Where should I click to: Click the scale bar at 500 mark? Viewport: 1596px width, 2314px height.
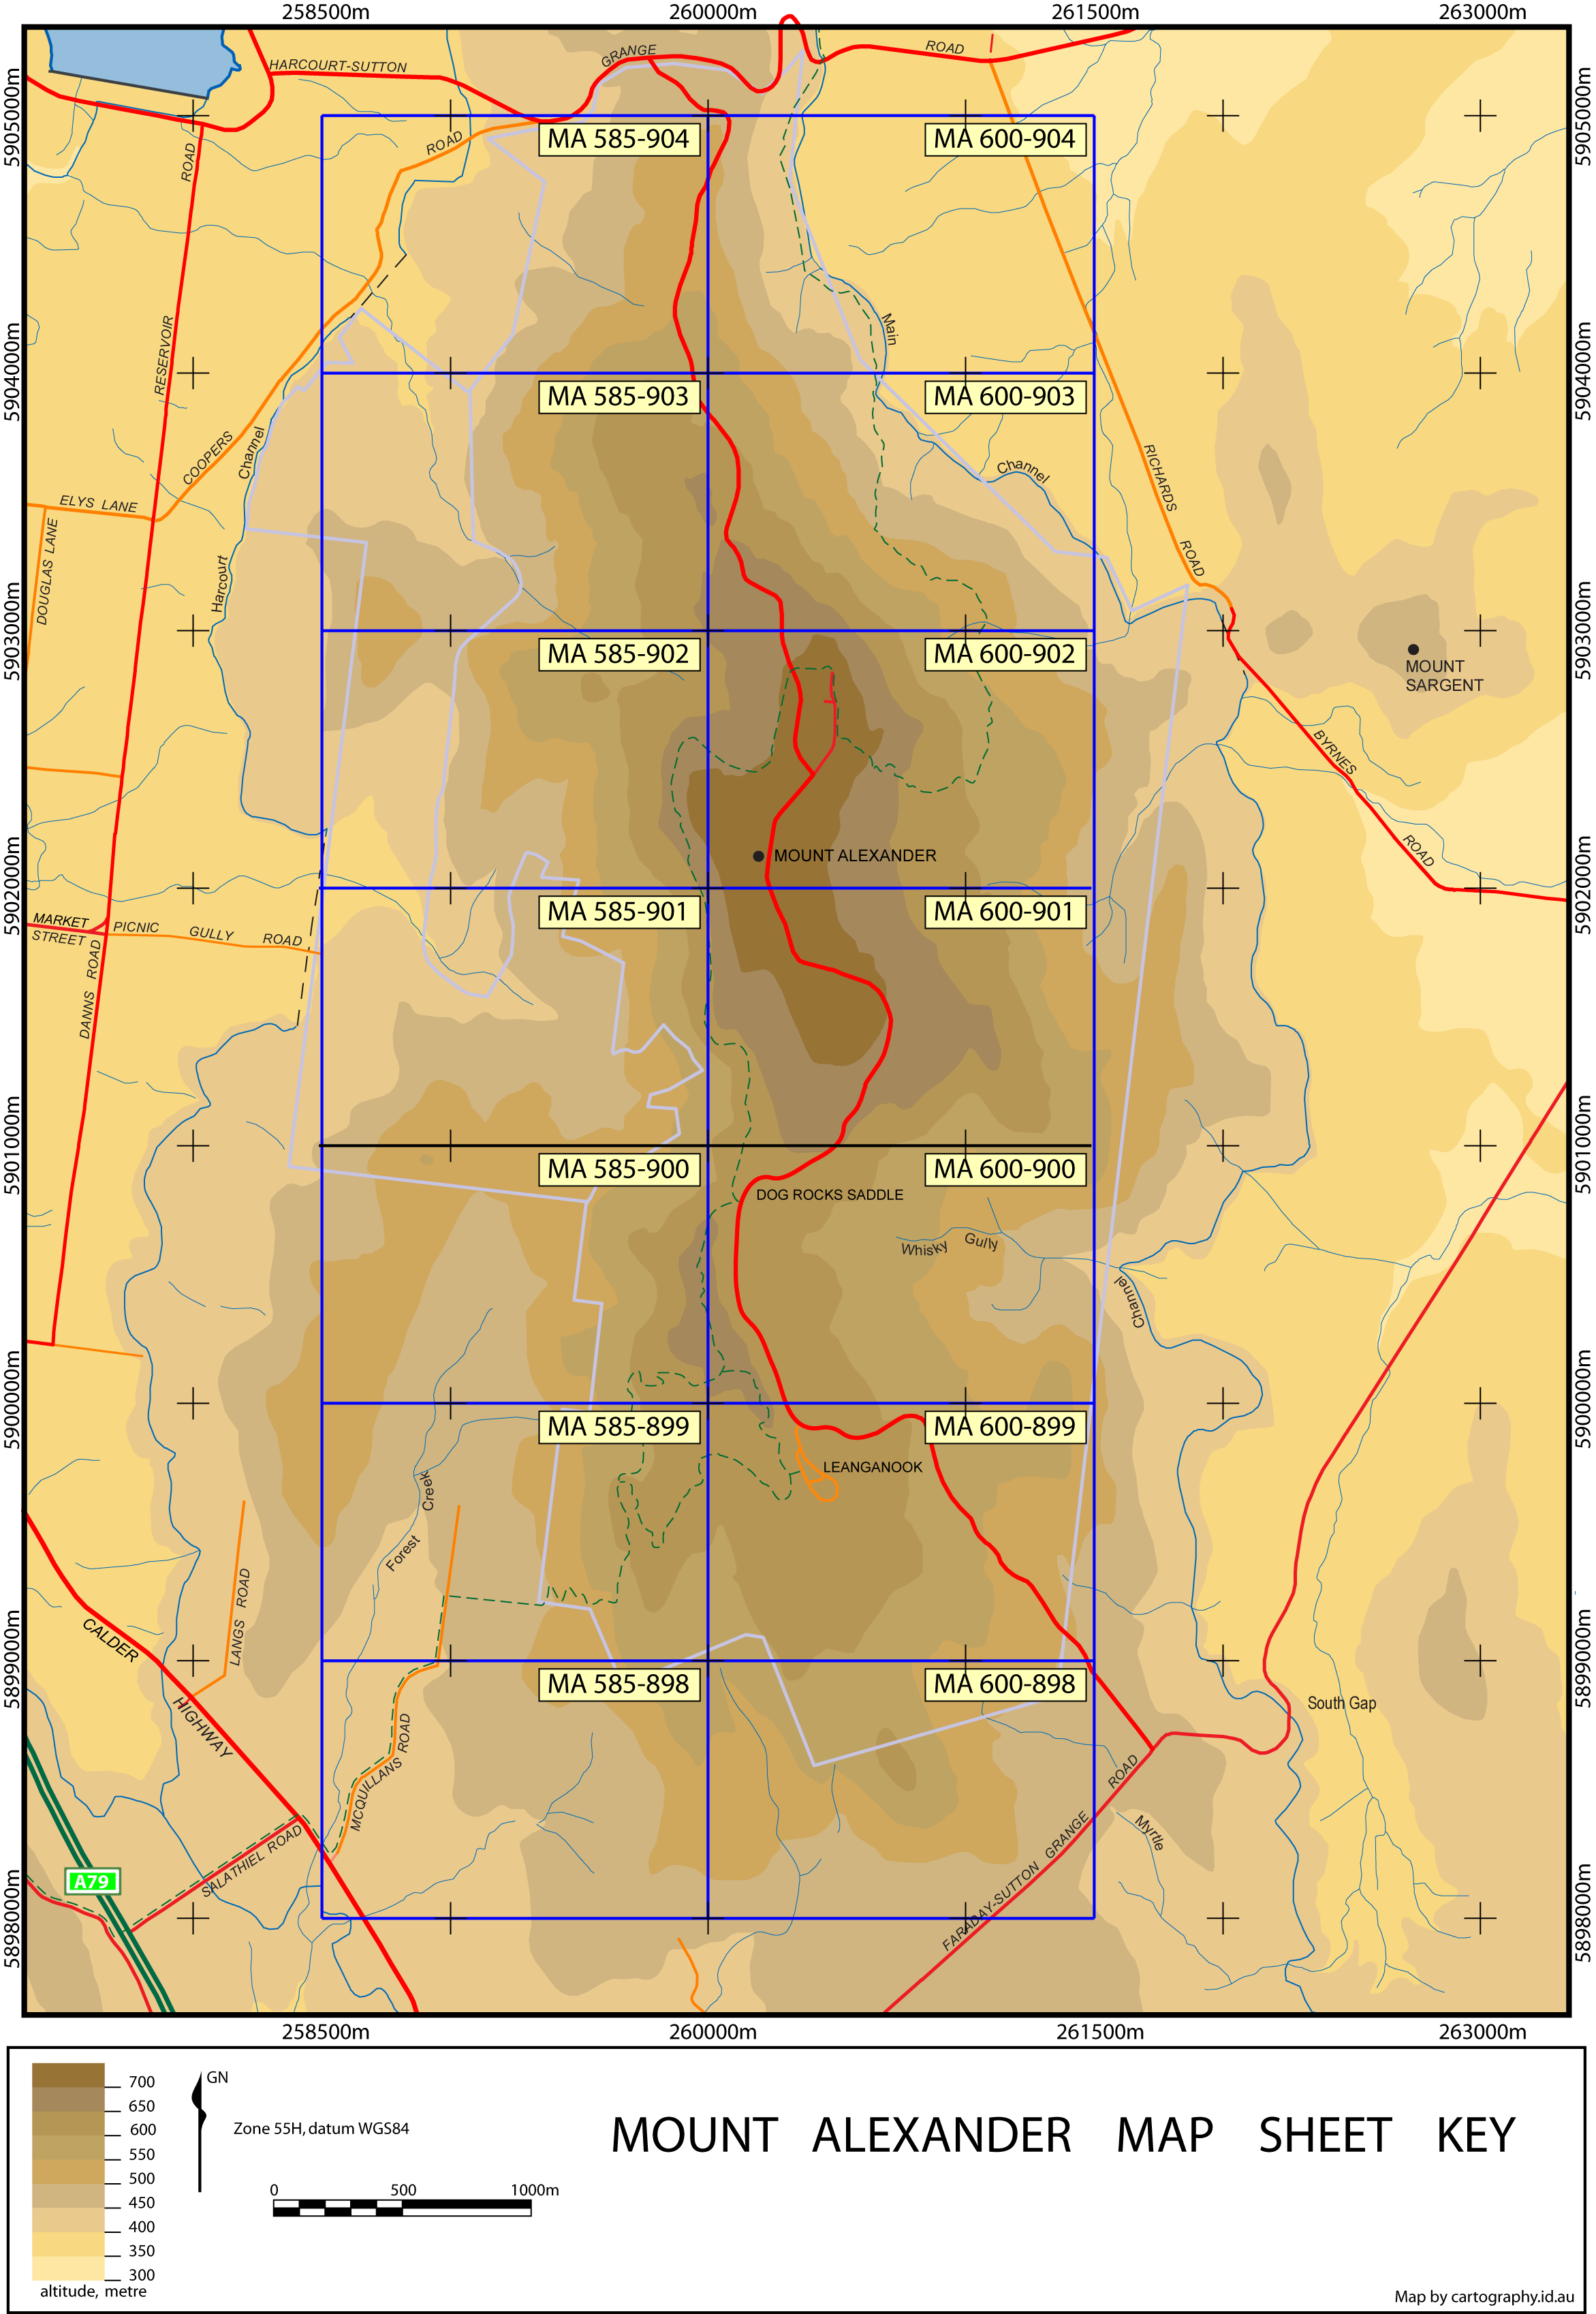tap(402, 2208)
